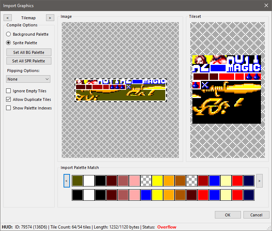Choose dusty rose swatch in upper palette row
The width and height of the screenshot is (272, 231).
click(123, 181)
